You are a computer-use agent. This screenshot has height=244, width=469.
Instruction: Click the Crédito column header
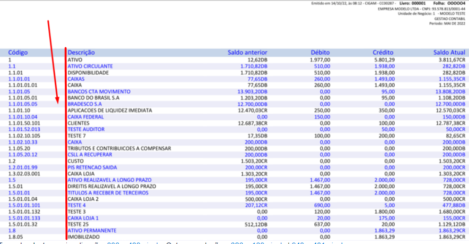tap(383, 52)
